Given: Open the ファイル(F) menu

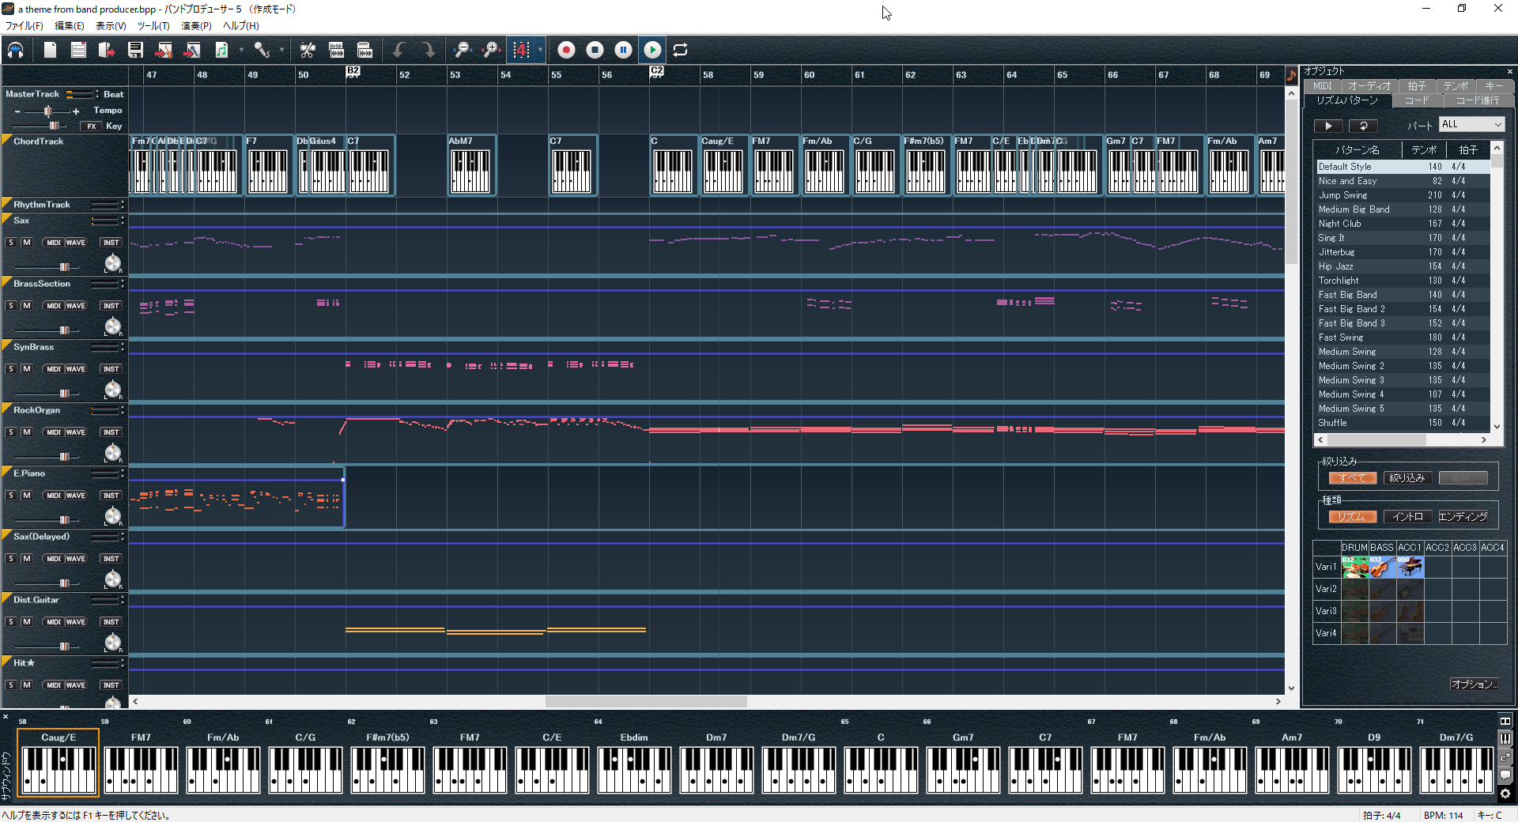Looking at the screenshot, I should [25, 26].
